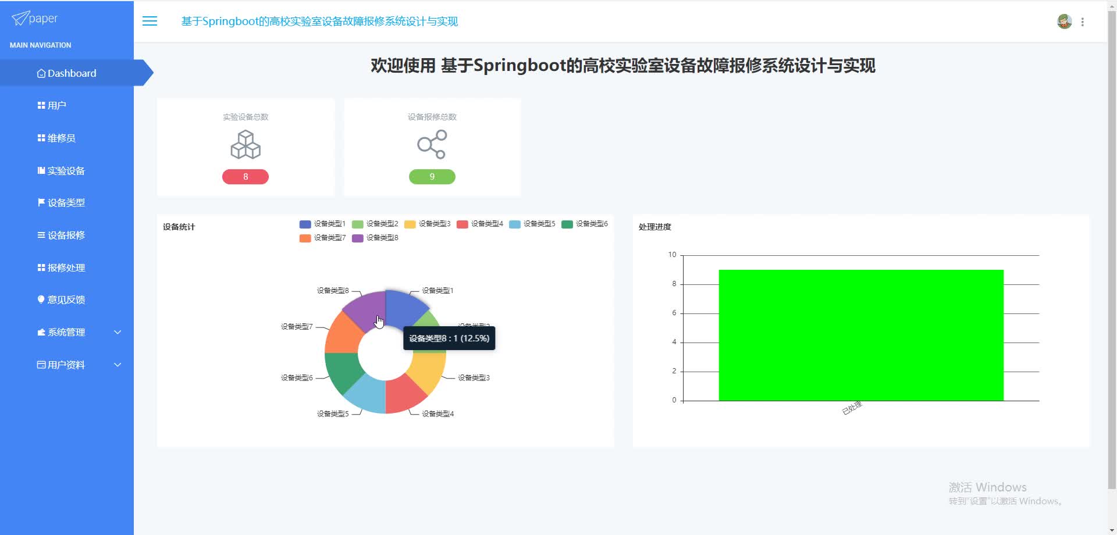
Task: Expand the 系统管理 submenu chevron
Action: (x=118, y=332)
